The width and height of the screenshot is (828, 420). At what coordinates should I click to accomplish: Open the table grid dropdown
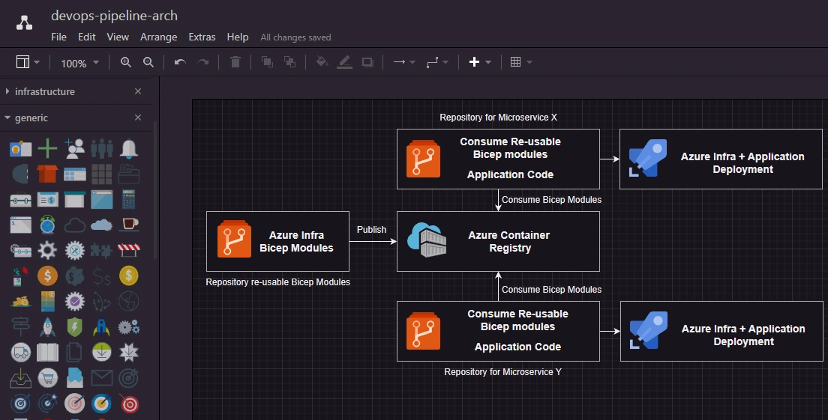[x=521, y=62]
